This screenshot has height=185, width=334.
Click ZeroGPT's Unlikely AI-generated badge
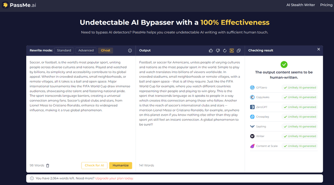click(x=299, y=107)
